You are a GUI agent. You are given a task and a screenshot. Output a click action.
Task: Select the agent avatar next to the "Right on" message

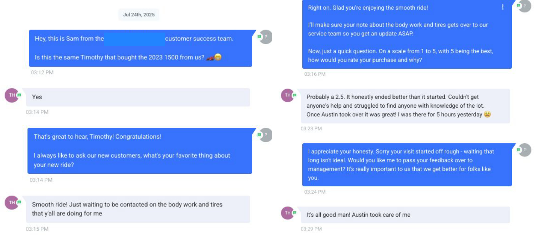pyautogui.click(x=525, y=6)
